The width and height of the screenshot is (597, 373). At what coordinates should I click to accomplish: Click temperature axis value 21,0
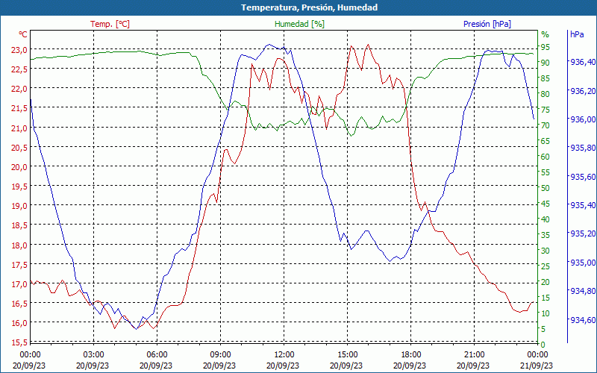[18, 128]
